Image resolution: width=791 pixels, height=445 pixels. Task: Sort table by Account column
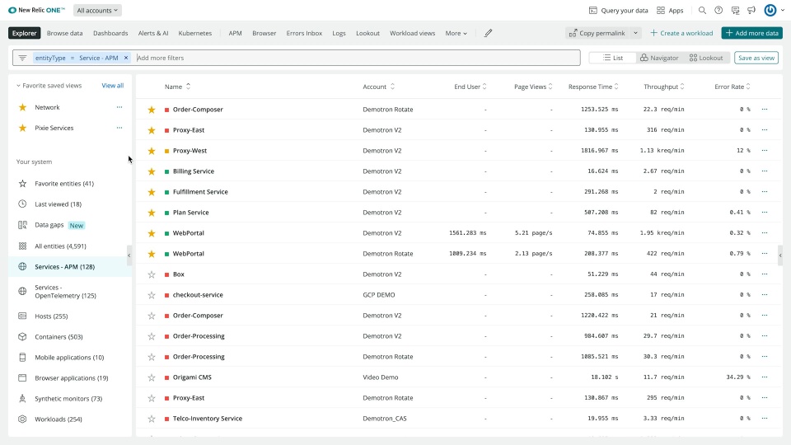(x=379, y=87)
